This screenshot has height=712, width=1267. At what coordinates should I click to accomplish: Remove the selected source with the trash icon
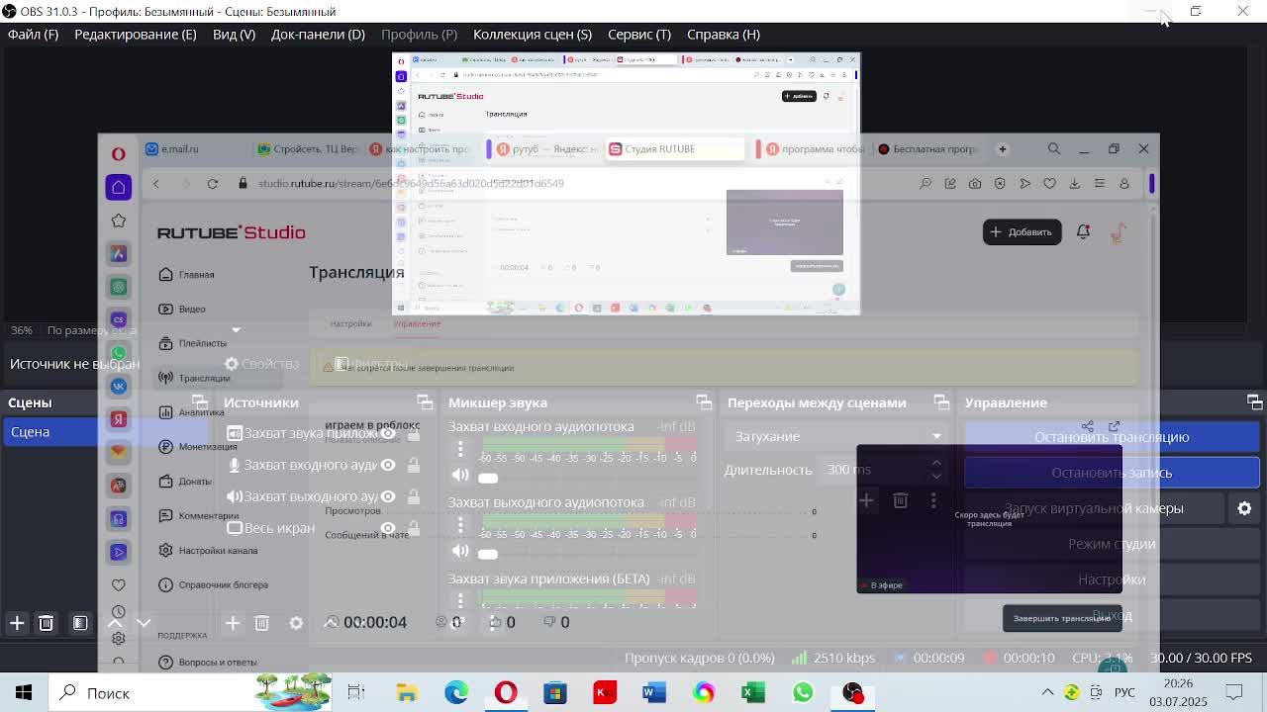[261, 623]
